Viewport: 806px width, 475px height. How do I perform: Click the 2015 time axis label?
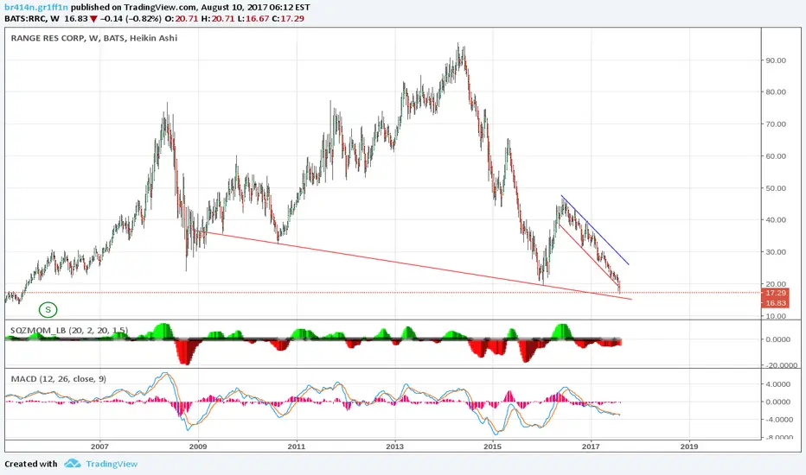[x=492, y=446]
